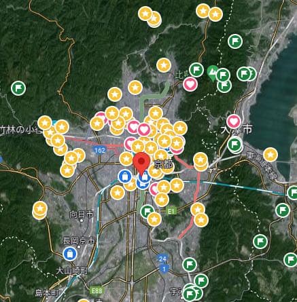Click the E88 expressway badge
Image resolution: width=297 pixels, height=302 pixels.
[97, 291]
